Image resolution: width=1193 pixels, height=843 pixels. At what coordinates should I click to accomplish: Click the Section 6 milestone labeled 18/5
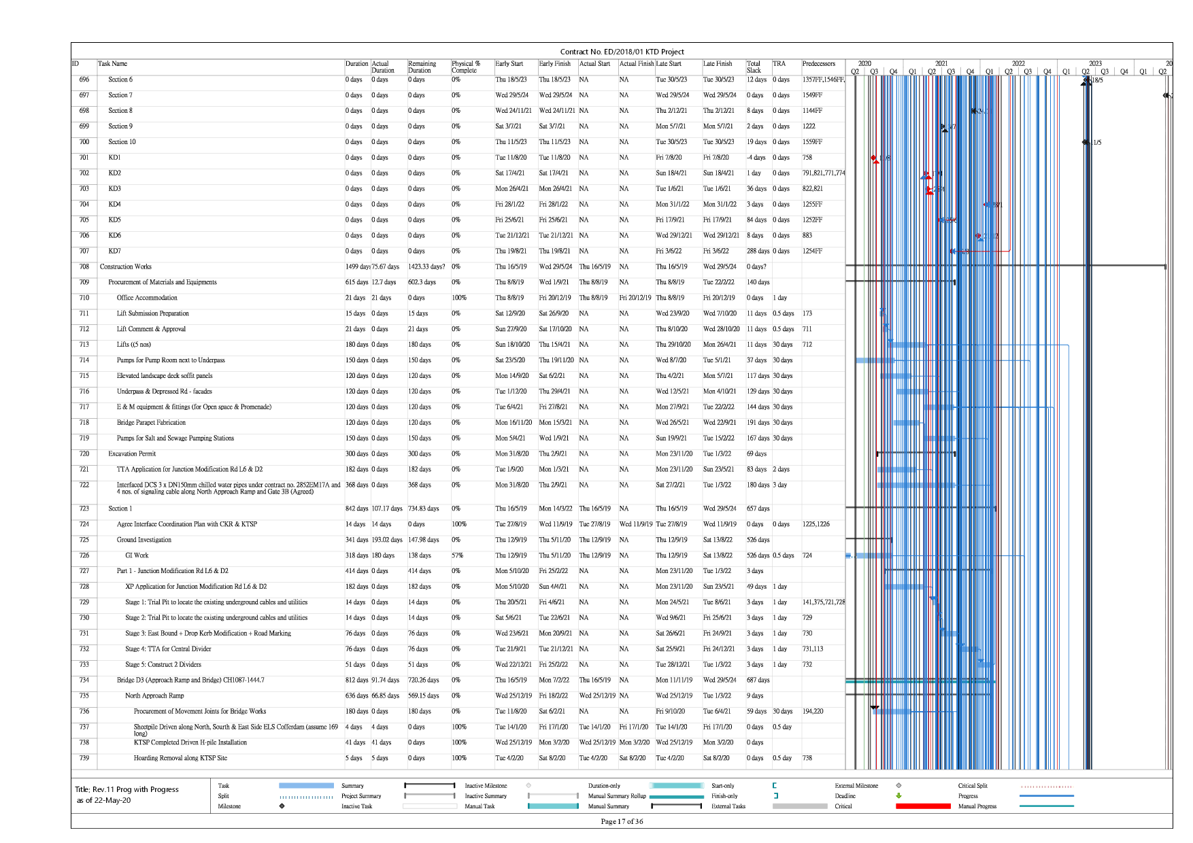[x=1086, y=80]
